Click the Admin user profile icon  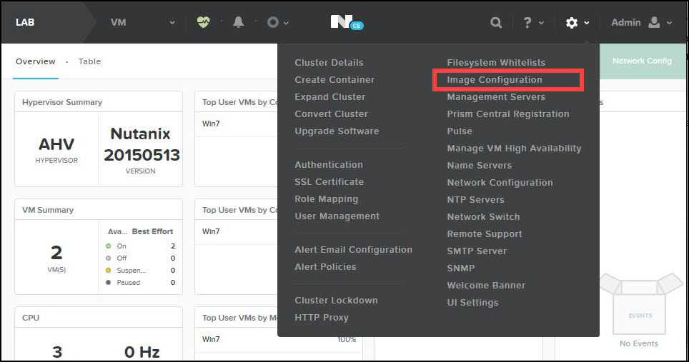point(653,23)
